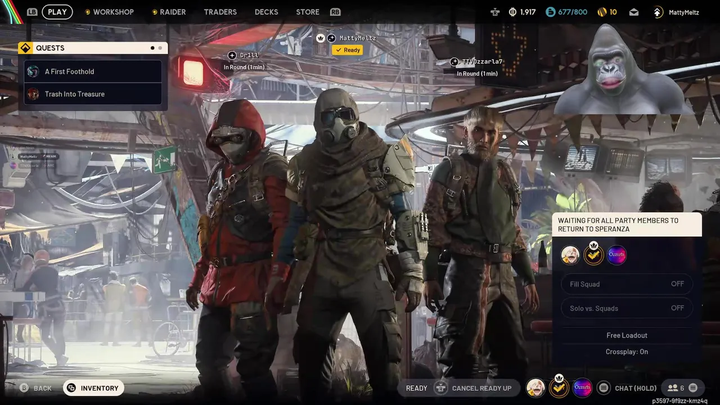
Task: Click the A First Foothold quest icon
Action: [33, 71]
